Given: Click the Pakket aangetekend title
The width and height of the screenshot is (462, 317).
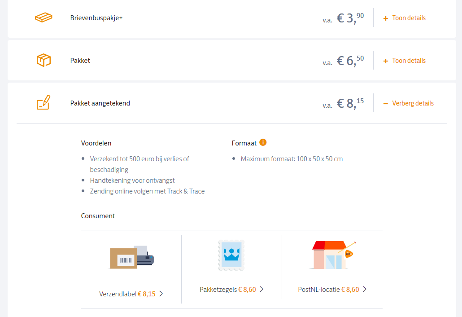Looking at the screenshot, I should click(x=100, y=103).
